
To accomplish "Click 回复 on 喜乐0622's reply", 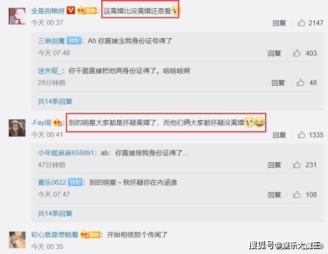I will [274, 195].
